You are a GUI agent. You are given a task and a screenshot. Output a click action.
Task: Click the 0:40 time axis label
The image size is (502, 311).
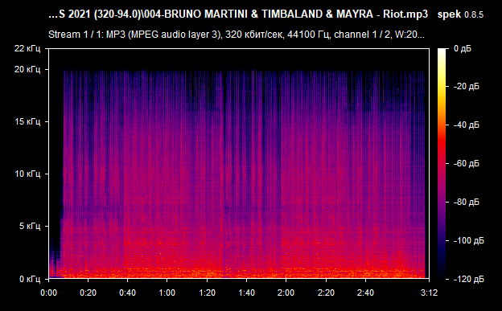127,293
